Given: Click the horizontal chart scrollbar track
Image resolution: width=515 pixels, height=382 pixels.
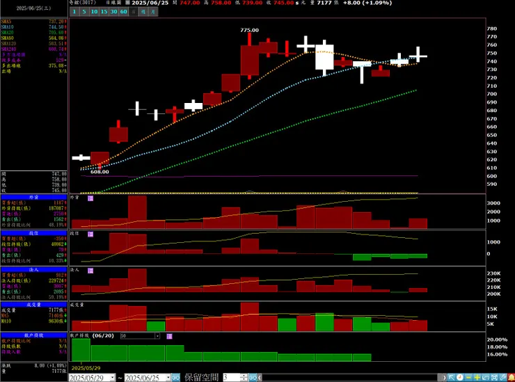Looking at the screenshot, I should (x=351, y=378).
